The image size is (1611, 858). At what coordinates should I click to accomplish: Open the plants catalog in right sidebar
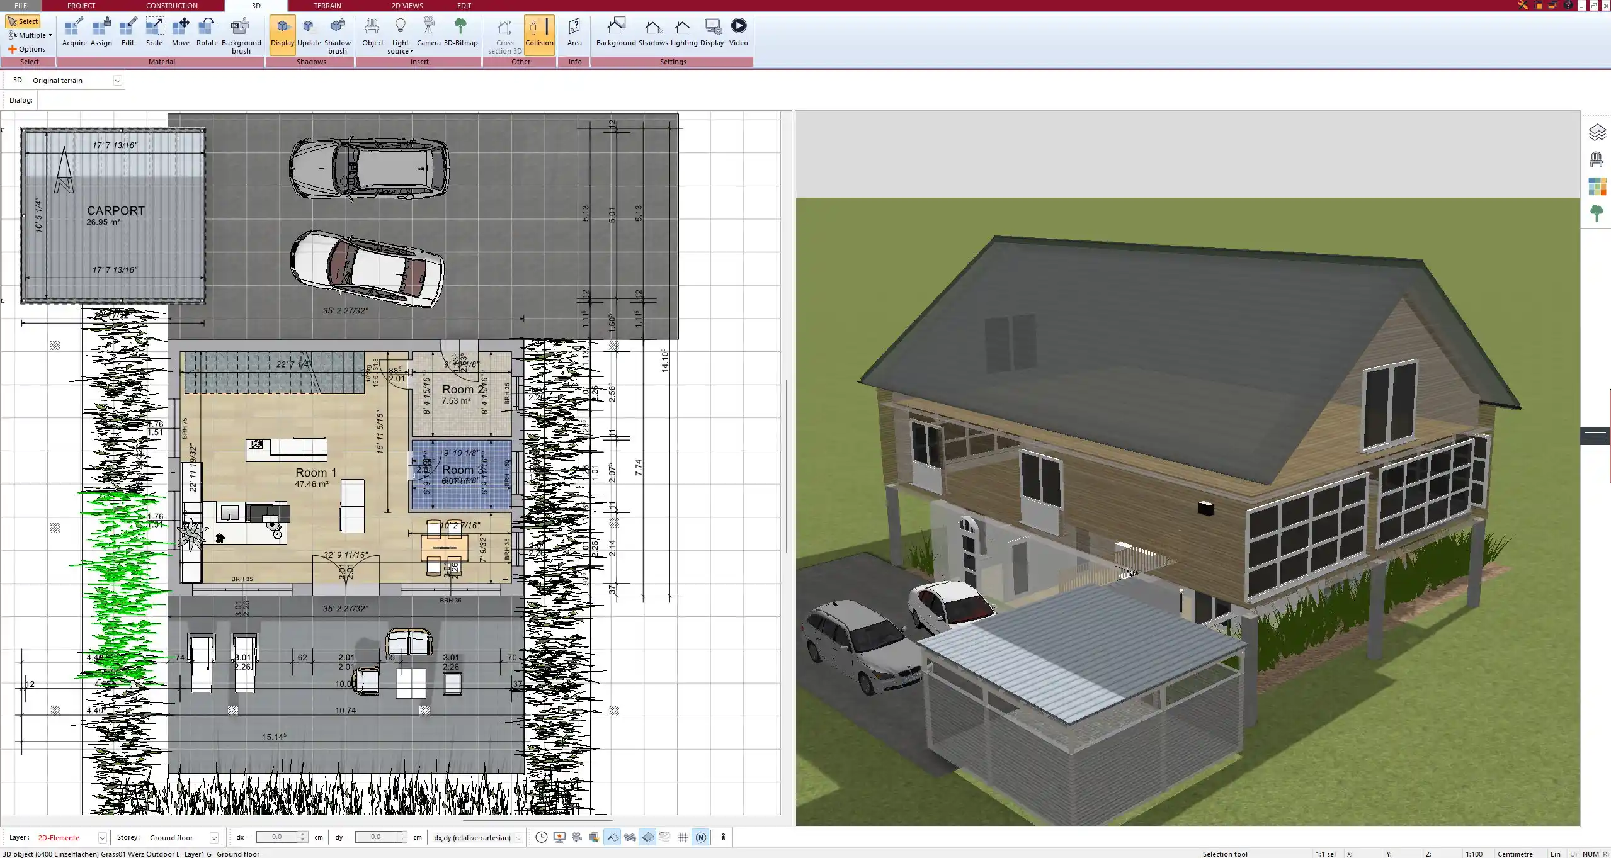1598,213
